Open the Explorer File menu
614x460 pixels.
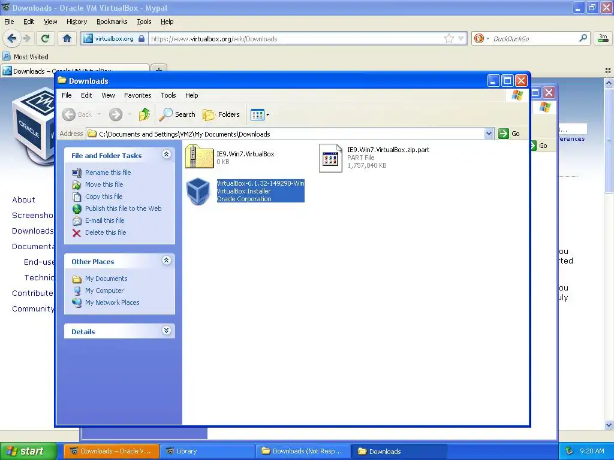pos(67,95)
